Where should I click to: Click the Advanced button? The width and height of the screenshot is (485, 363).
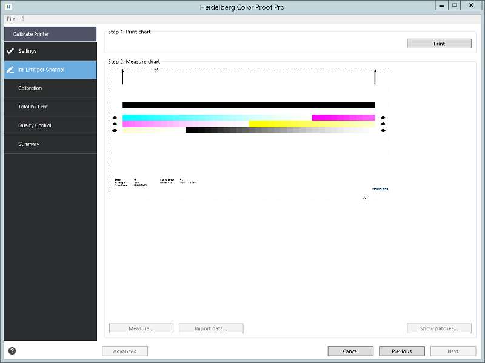pyautogui.click(x=125, y=351)
